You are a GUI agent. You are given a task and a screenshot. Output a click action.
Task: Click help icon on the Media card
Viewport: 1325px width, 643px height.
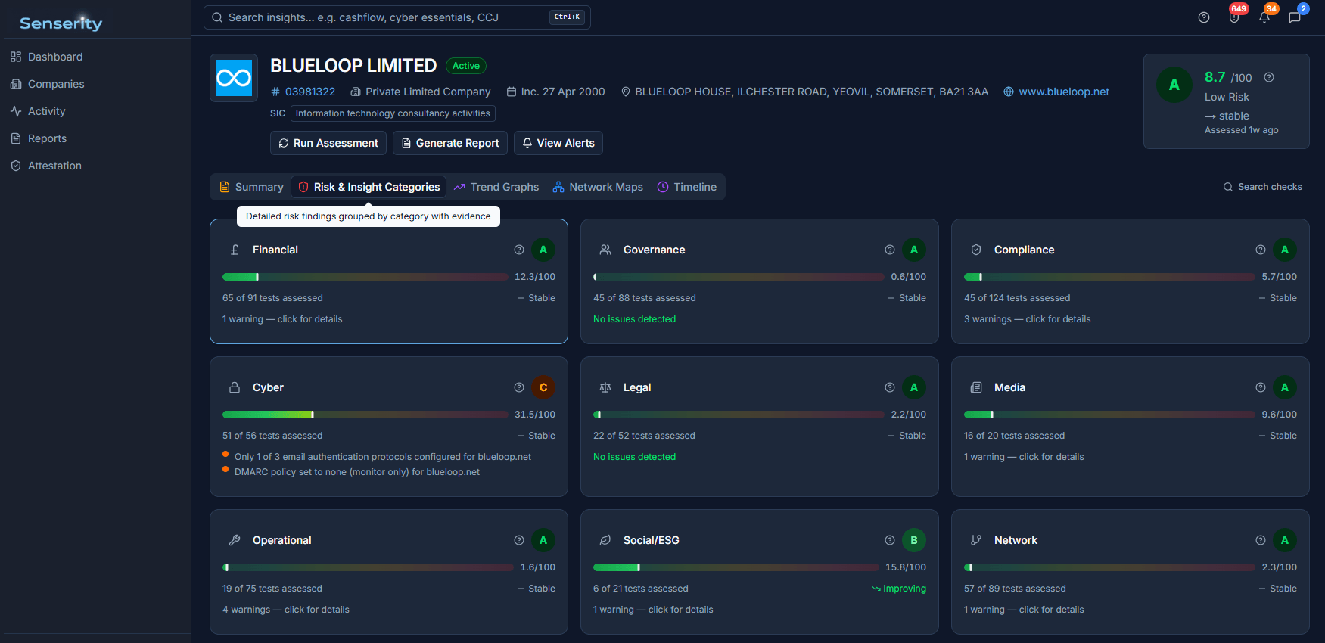1261,387
